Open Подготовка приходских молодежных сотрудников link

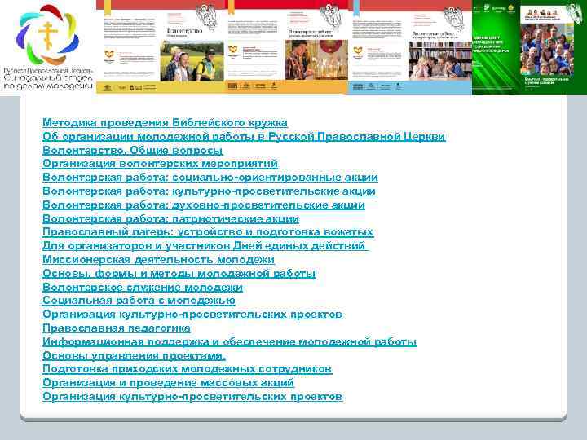coord(187,369)
